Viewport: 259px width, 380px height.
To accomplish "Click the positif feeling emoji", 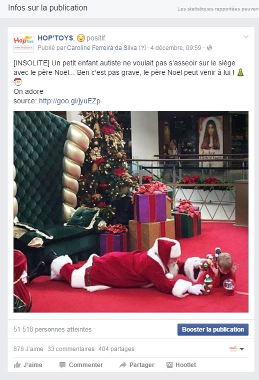I will click(x=81, y=38).
